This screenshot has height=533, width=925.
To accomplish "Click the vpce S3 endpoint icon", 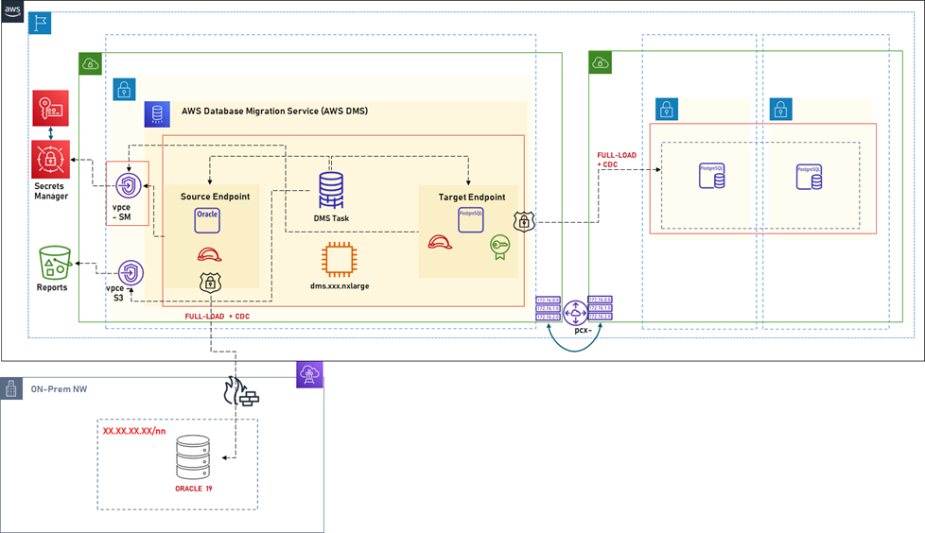I will tap(131, 274).
